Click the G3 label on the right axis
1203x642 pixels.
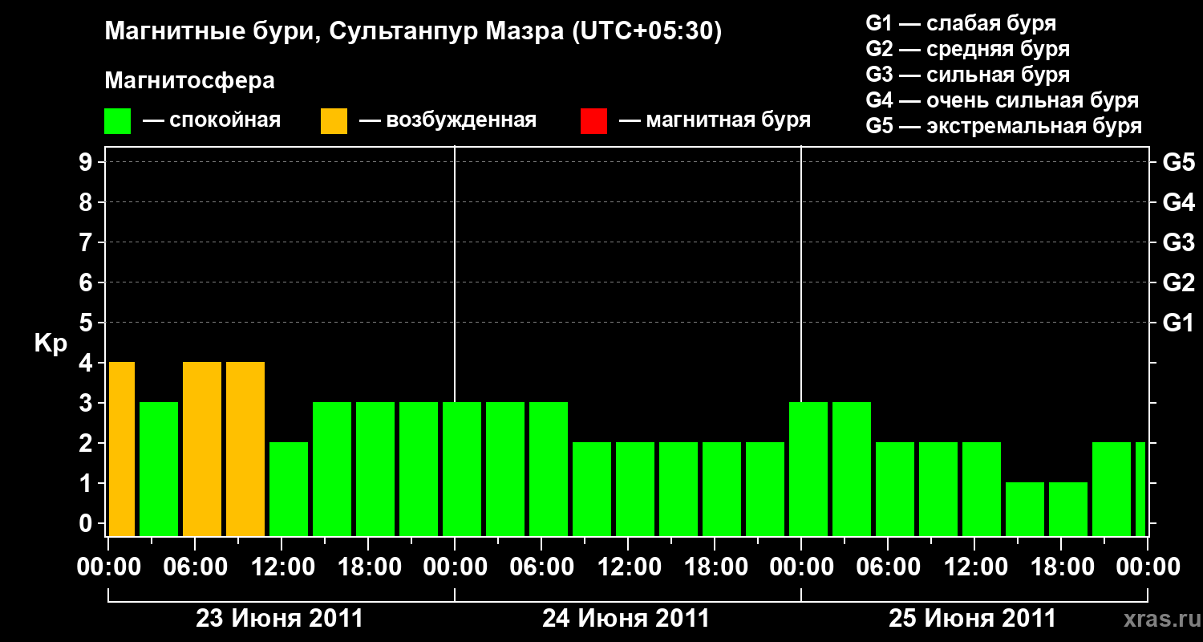coord(1178,242)
